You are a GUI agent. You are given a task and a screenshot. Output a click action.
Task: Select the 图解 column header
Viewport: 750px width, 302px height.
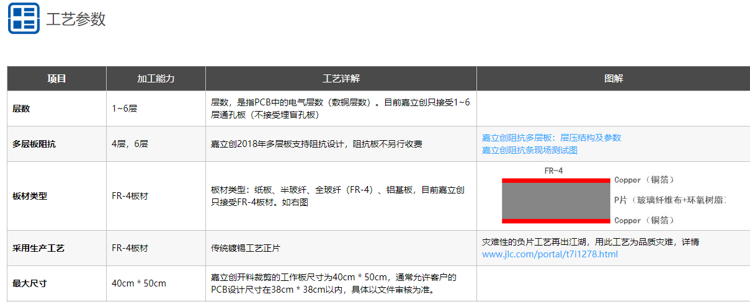614,79
